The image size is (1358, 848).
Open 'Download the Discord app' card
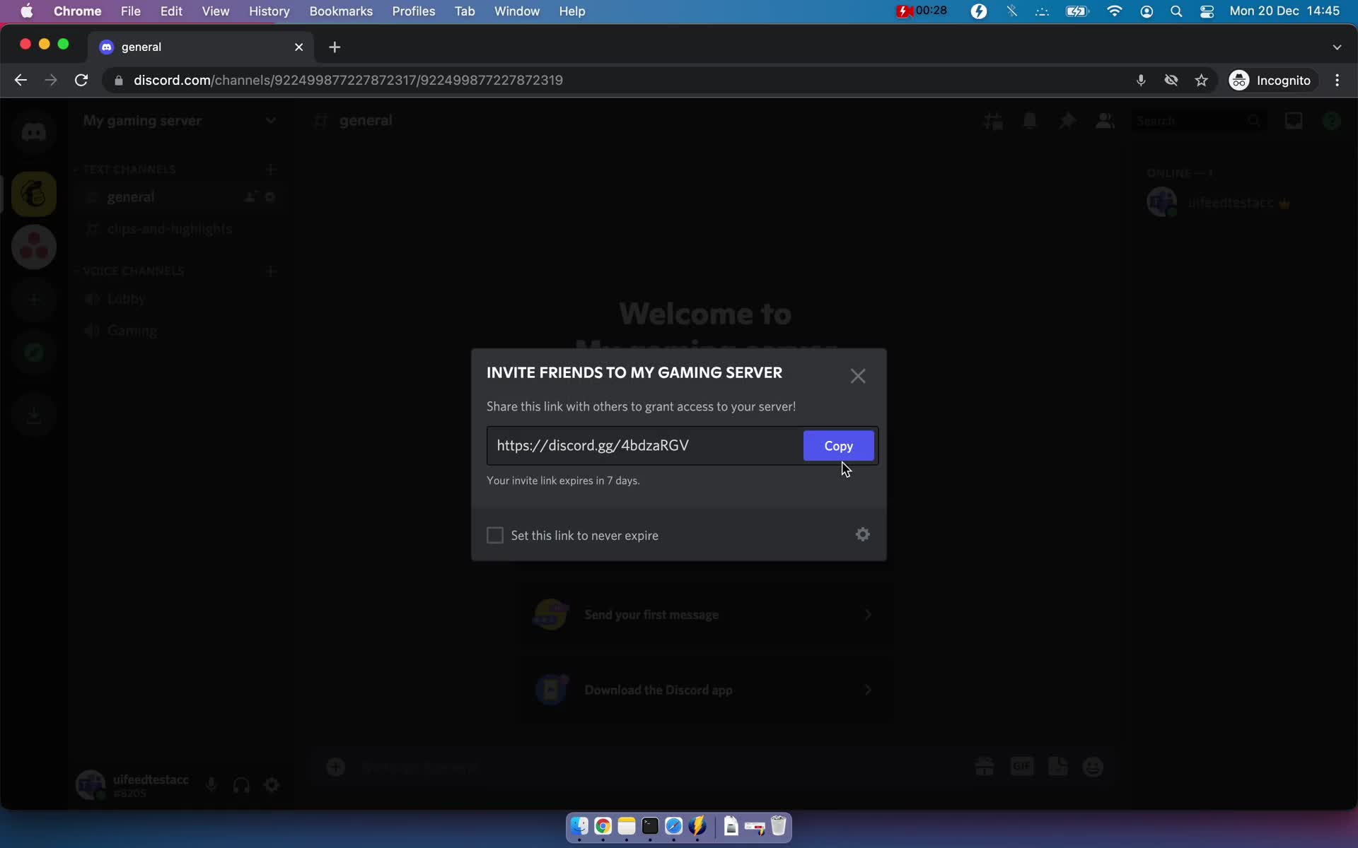(706, 690)
